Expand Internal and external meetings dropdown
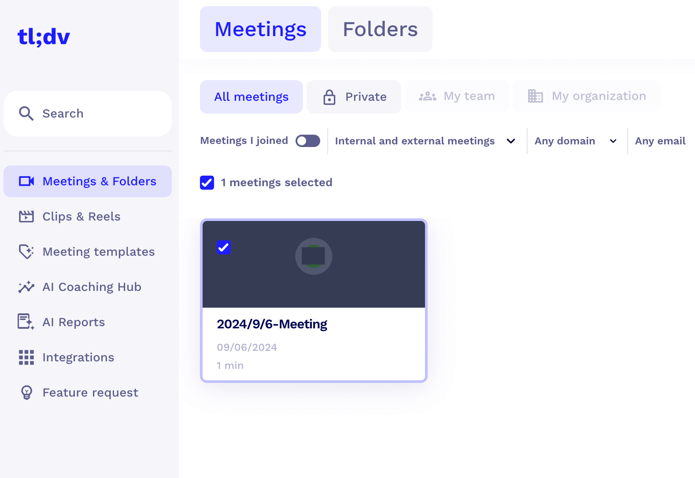This screenshot has height=478, width=695. [425, 141]
